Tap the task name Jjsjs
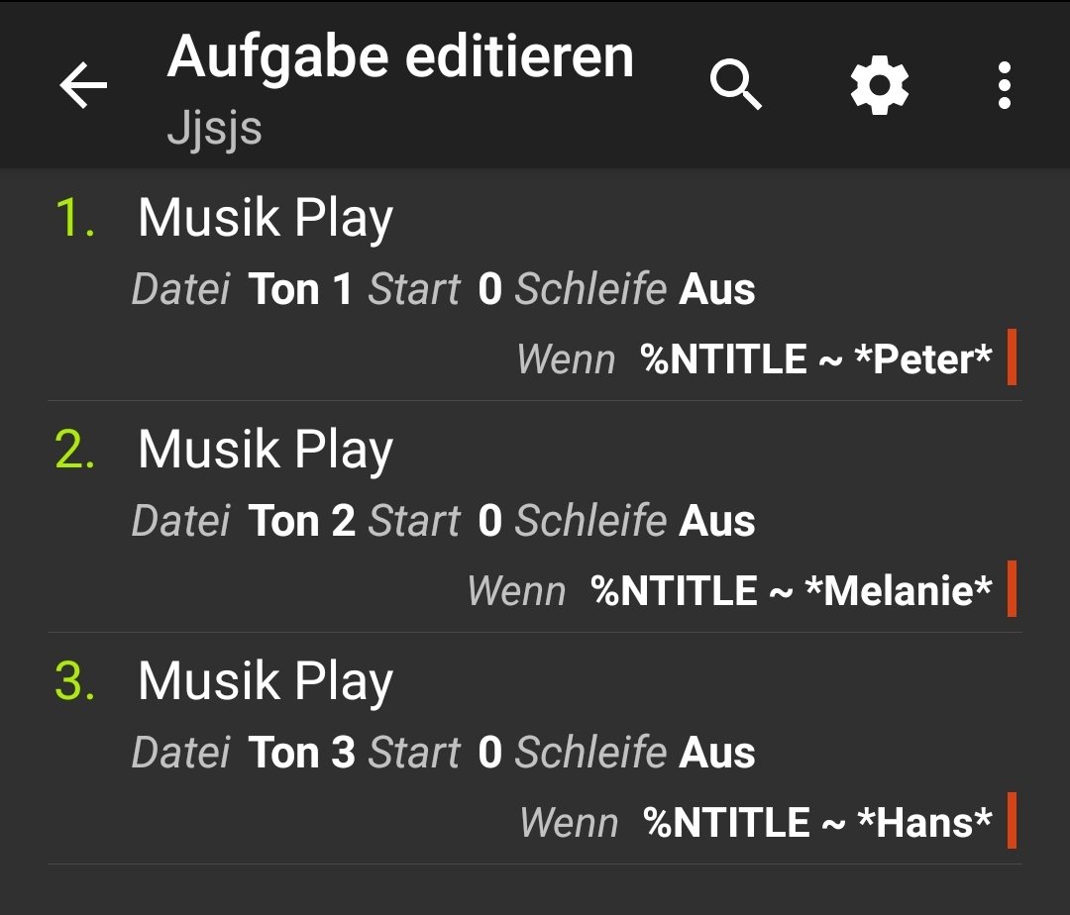The image size is (1070, 915). [x=214, y=128]
